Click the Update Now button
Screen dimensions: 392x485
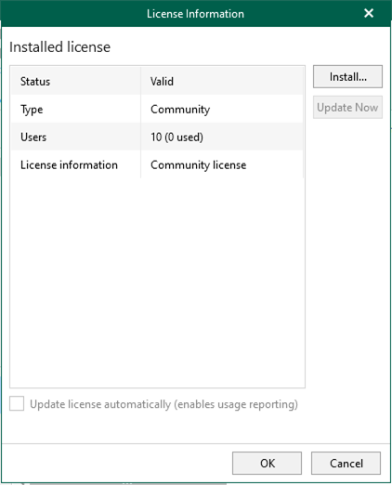[347, 107]
